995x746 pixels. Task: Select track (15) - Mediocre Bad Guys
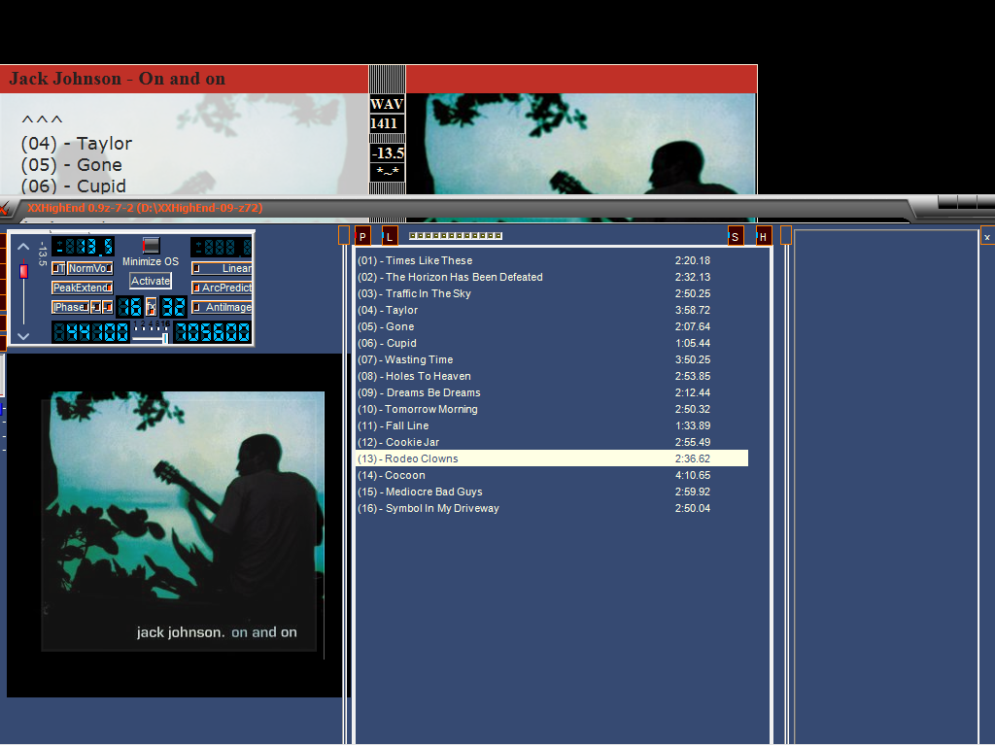(552, 492)
